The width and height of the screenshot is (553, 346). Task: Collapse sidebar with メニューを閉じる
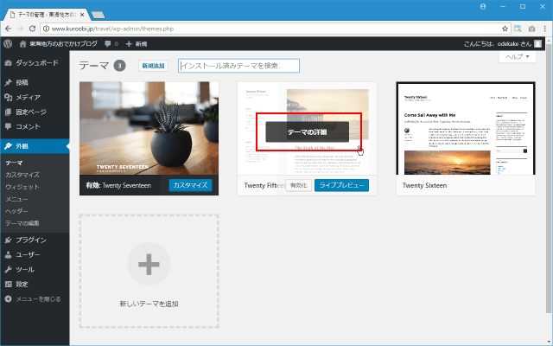coord(35,299)
